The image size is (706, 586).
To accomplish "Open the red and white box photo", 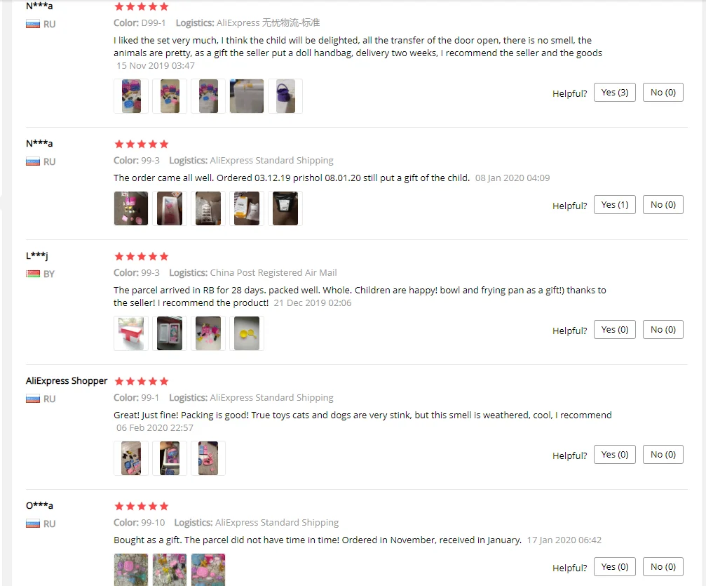I will [x=131, y=333].
